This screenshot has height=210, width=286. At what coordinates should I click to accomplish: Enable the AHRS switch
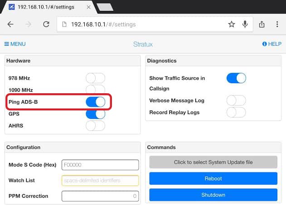pos(95,126)
